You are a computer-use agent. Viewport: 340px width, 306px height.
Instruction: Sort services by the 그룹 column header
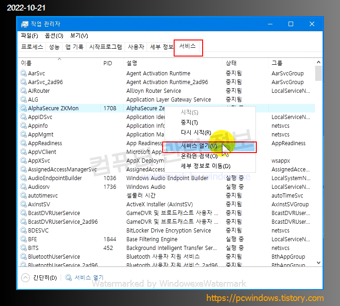(292, 63)
